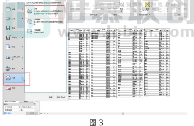Expand the 房间和面积 panel dropdown
Screen dimensions: 194x126
[x=150, y=15]
